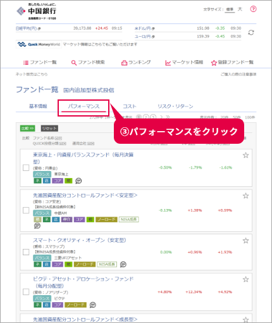
Task: Open the ピクテ・アセット・アロケーション・ファンド link
Action: [83, 282]
